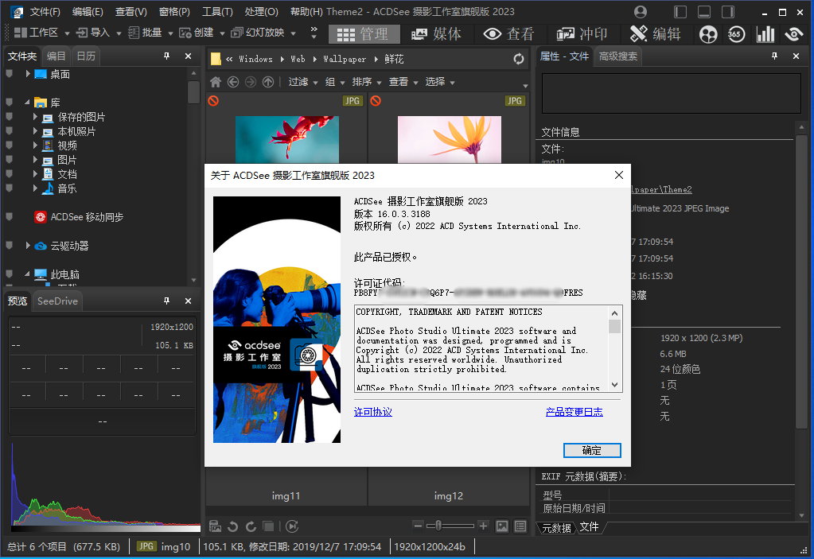Screen dimensions: 814x559
Task: Toggle easy-select tag beside 云驱动器
Action: tap(9, 245)
